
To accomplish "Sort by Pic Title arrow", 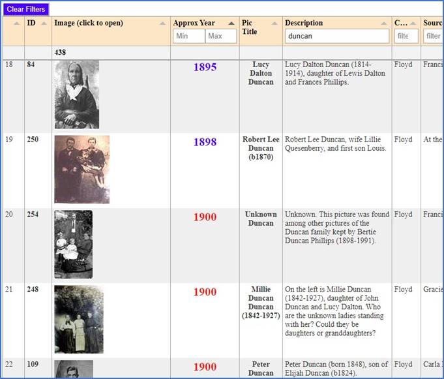I will pyautogui.click(x=274, y=23).
